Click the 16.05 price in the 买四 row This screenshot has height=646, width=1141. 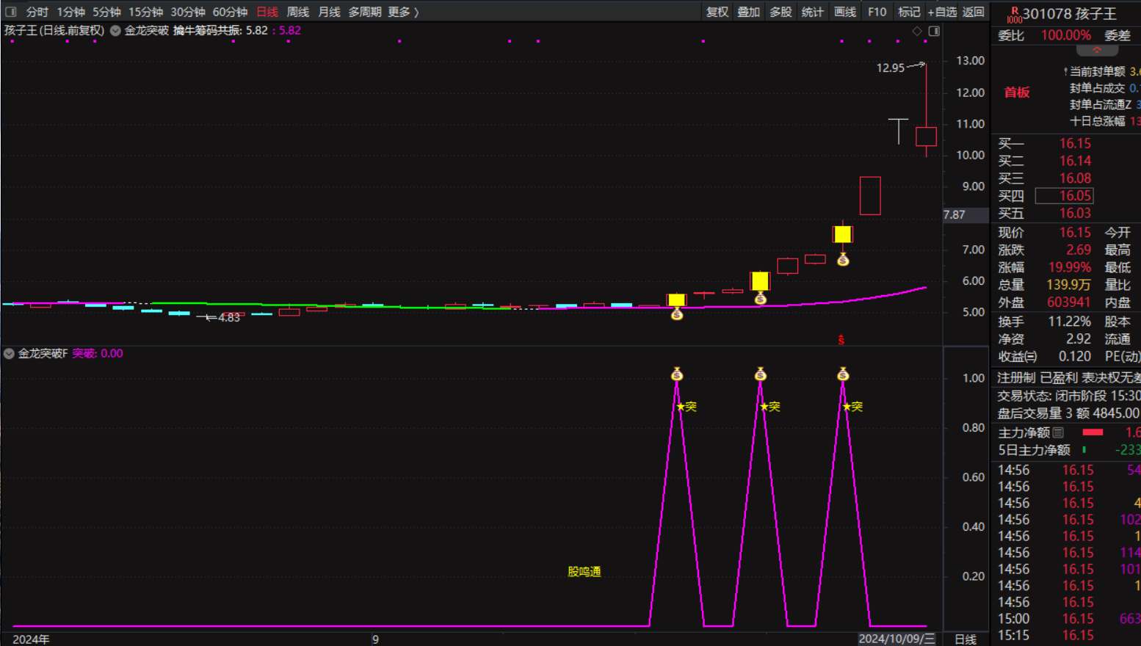coord(1074,196)
